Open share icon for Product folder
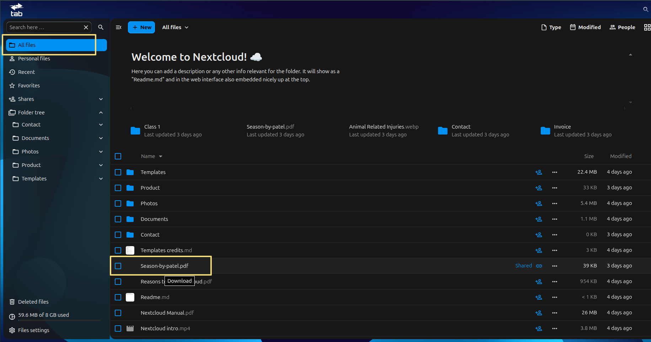Viewport: 651px width, 342px height. (x=539, y=188)
